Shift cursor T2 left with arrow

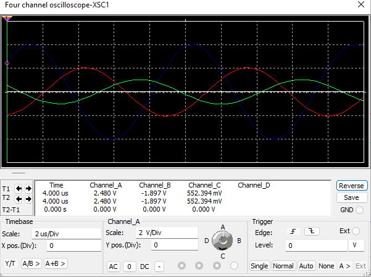(x=19, y=199)
